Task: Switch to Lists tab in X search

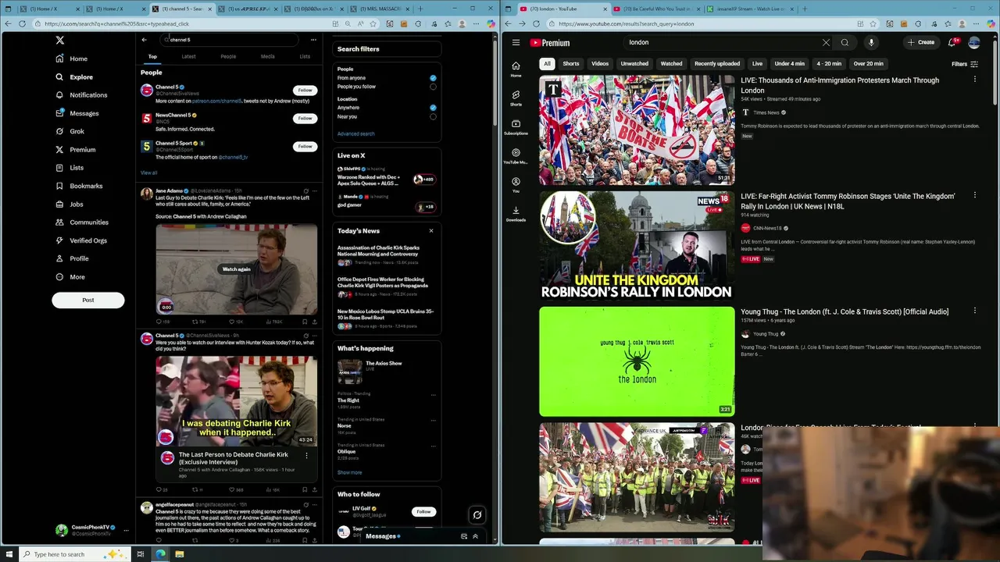Action: tap(305, 56)
